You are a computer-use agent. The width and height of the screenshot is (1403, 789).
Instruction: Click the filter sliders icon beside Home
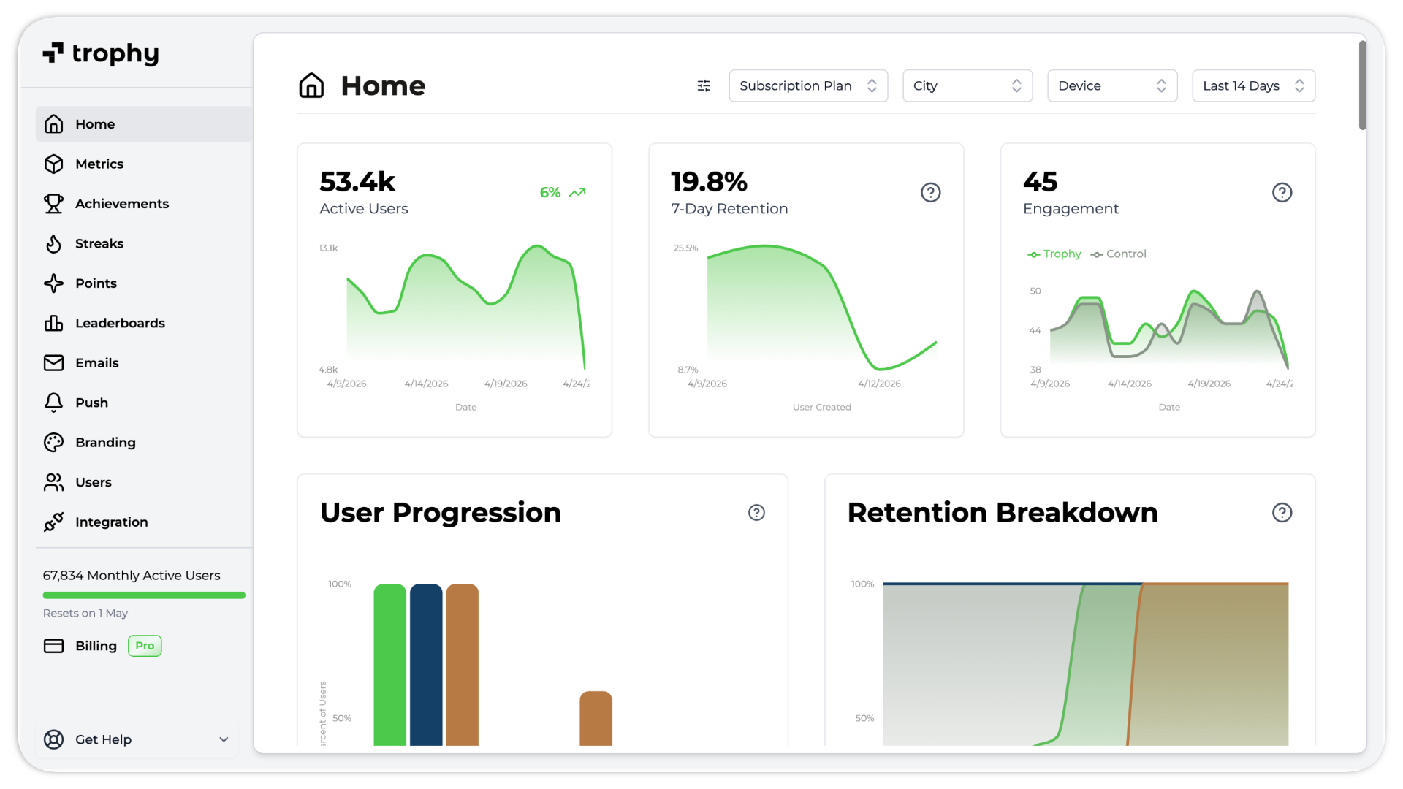(x=704, y=86)
